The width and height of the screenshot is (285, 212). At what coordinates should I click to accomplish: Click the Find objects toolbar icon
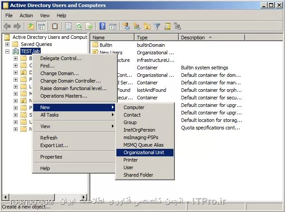click(x=167, y=26)
